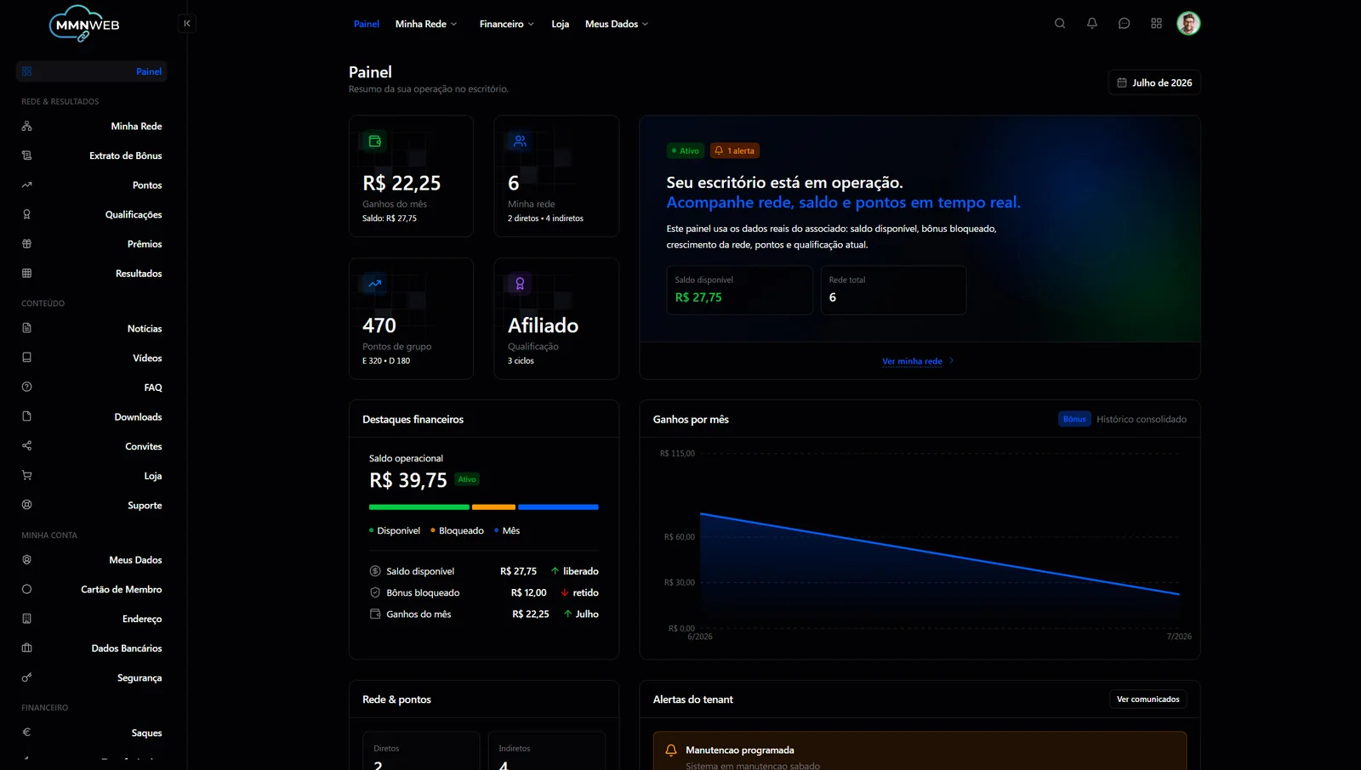Image resolution: width=1361 pixels, height=770 pixels.
Task: Click the blue Mês balance bar segment
Action: 558,507
